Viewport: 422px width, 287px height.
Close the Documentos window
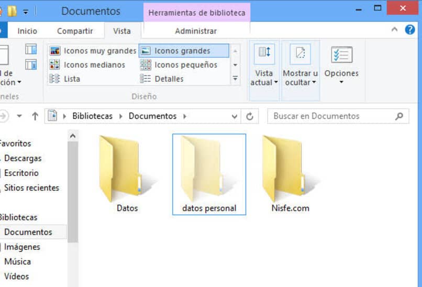(403, 8)
